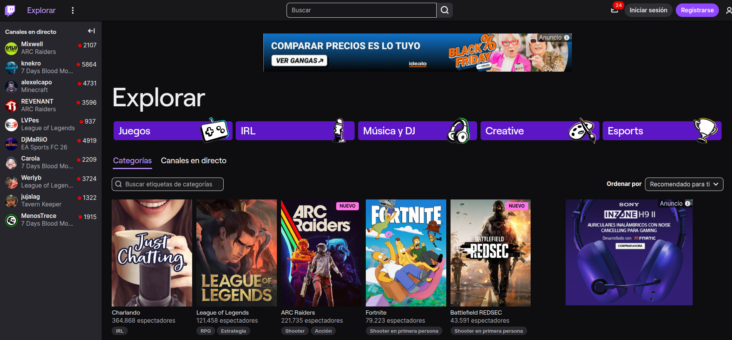Click the Buscar search field
This screenshot has width=732, height=340.
pyautogui.click(x=361, y=10)
